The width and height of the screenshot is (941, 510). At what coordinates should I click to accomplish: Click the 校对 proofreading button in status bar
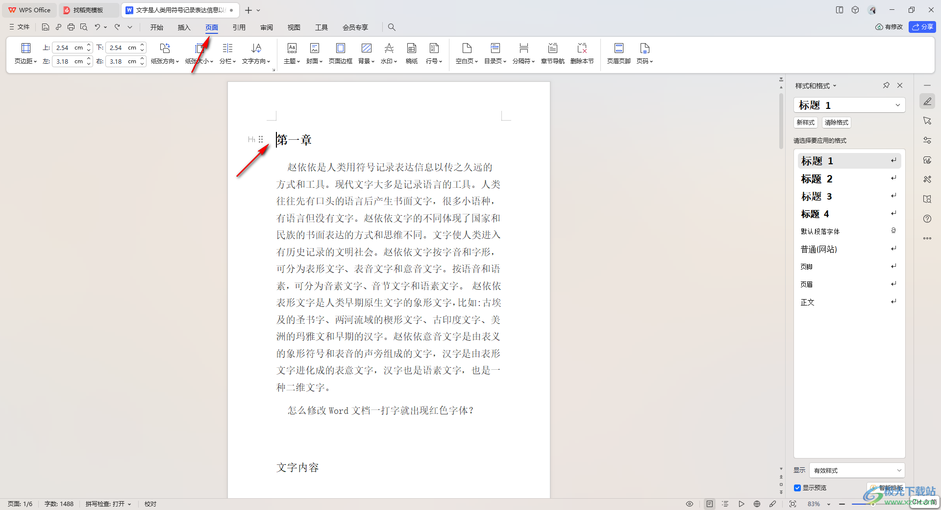coord(150,504)
